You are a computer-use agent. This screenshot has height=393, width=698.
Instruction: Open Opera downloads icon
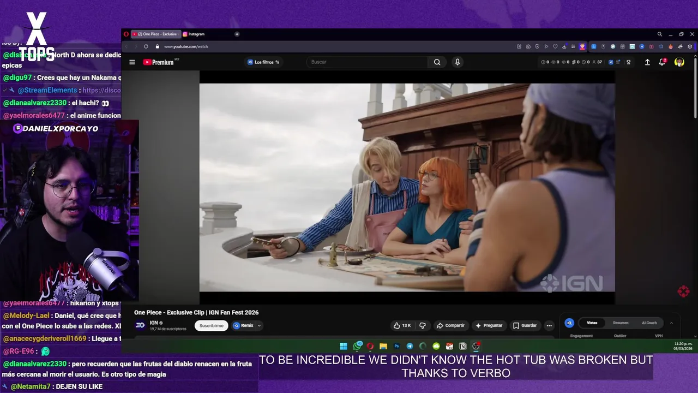(564, 46)
